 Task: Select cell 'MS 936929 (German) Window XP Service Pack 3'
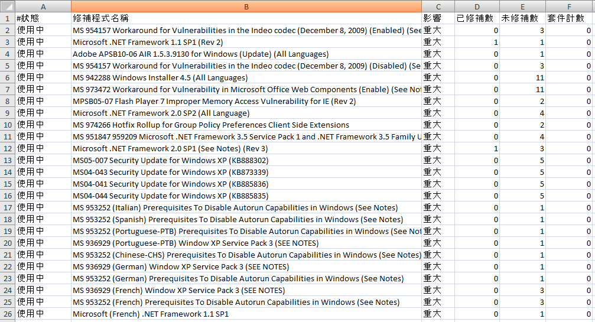coord(246,266)
